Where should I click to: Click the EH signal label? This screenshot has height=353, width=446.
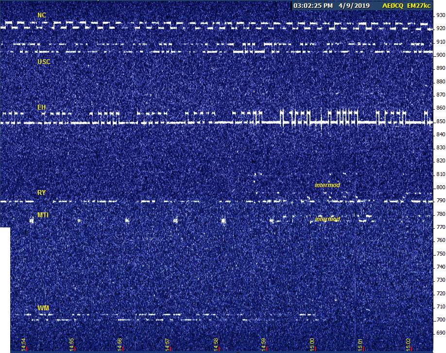click(x=42, y=107)
